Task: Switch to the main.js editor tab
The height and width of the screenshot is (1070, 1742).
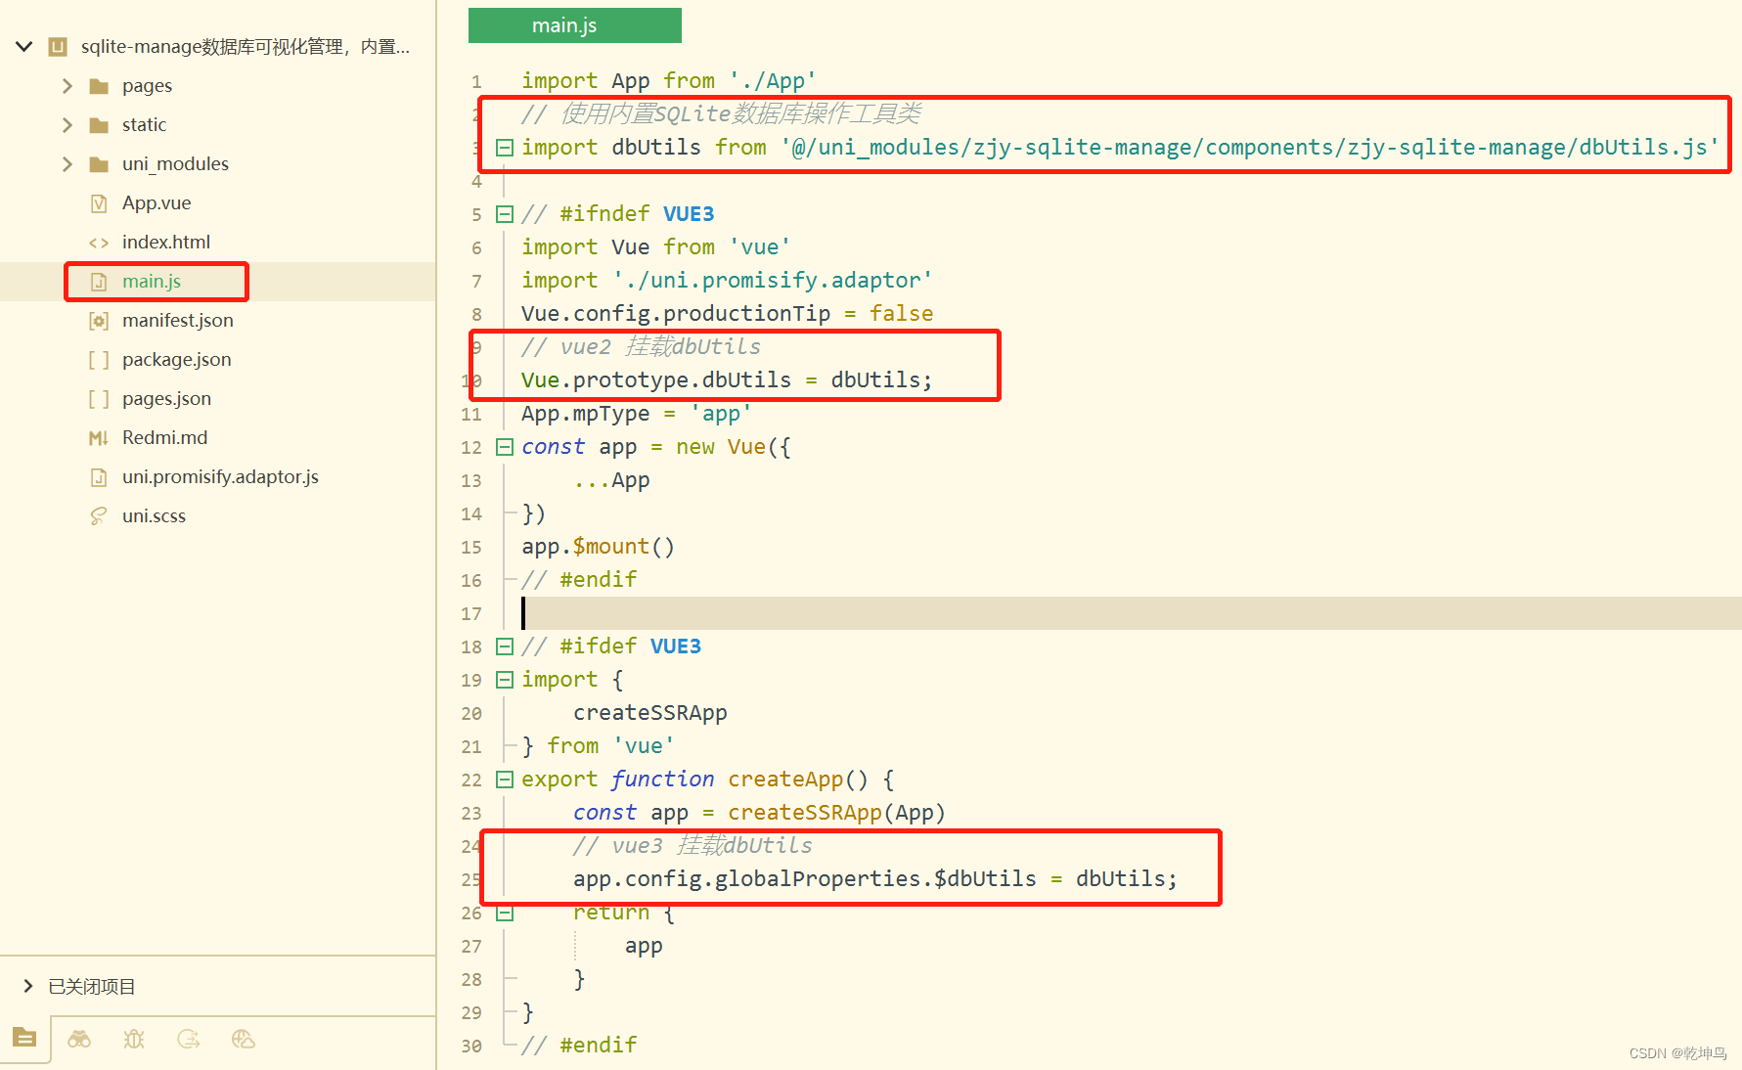Action: tap(574, 25)
